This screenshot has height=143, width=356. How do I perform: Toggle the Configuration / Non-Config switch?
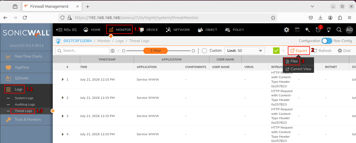[x=327, y=41]
